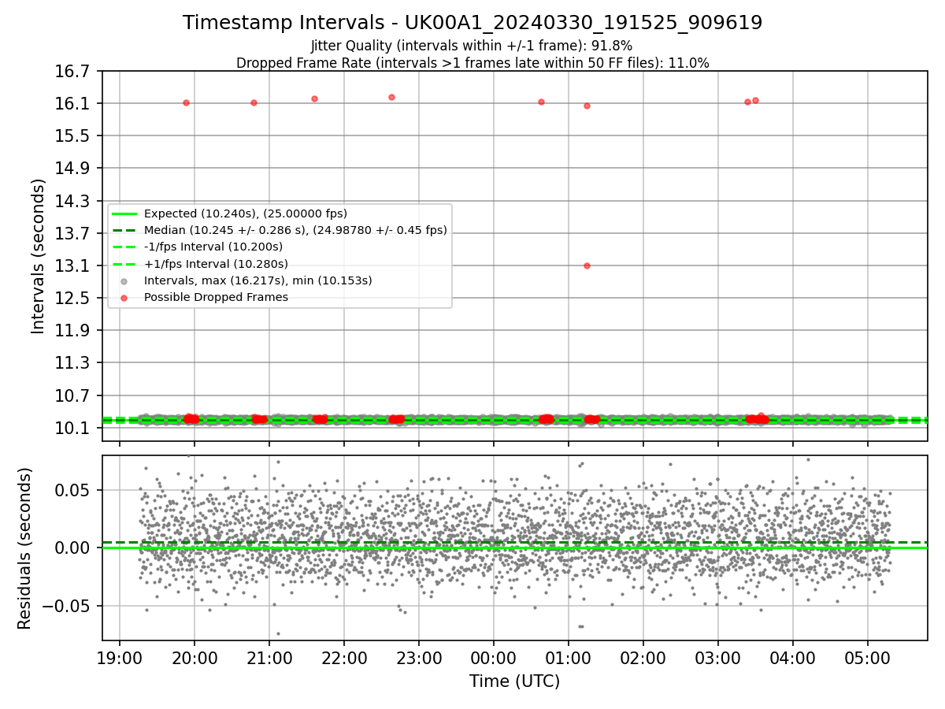Click x-axis tick label 19:00
The height and width of the screenshot is (709, 945).
(x=120, y=659)
